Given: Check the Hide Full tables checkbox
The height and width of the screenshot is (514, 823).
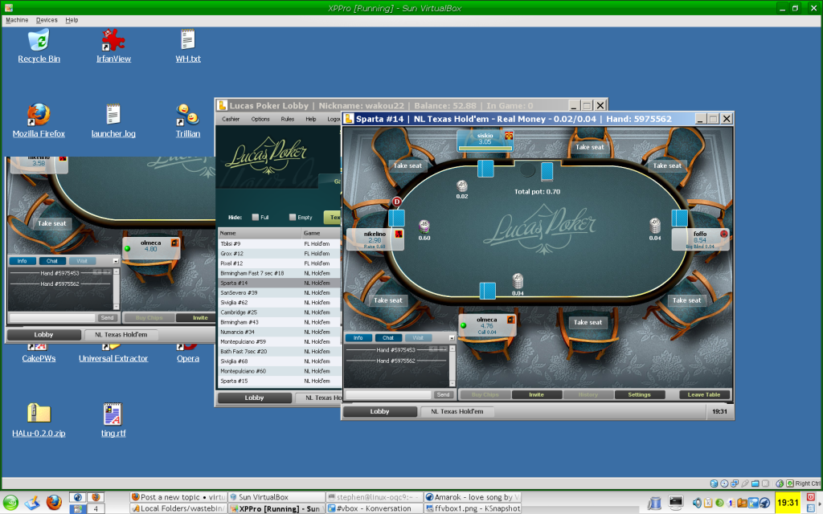Looking at the screenshot, I should (256, 217).
